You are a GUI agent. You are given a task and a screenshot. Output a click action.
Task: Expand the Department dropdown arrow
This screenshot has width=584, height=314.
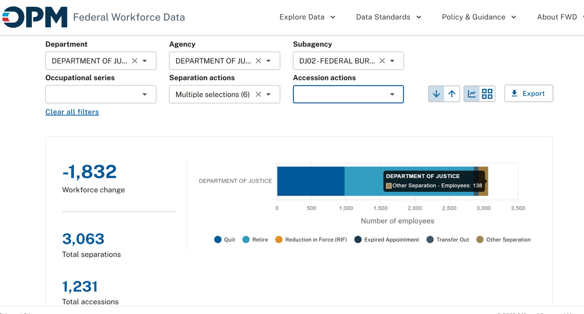[x=145, y=61]
